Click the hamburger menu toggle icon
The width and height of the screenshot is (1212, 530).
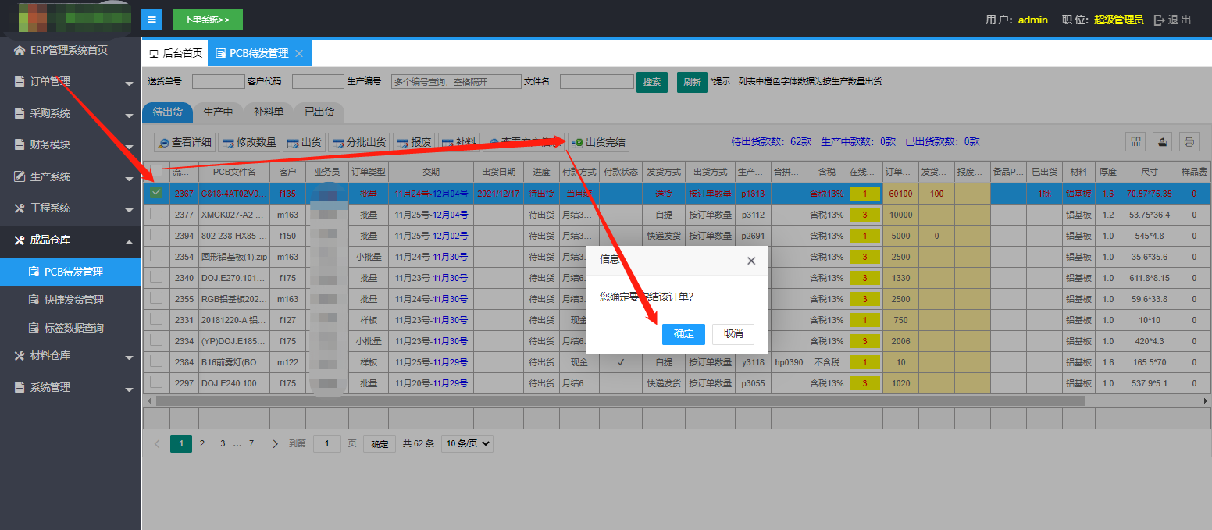pos(151,20)
